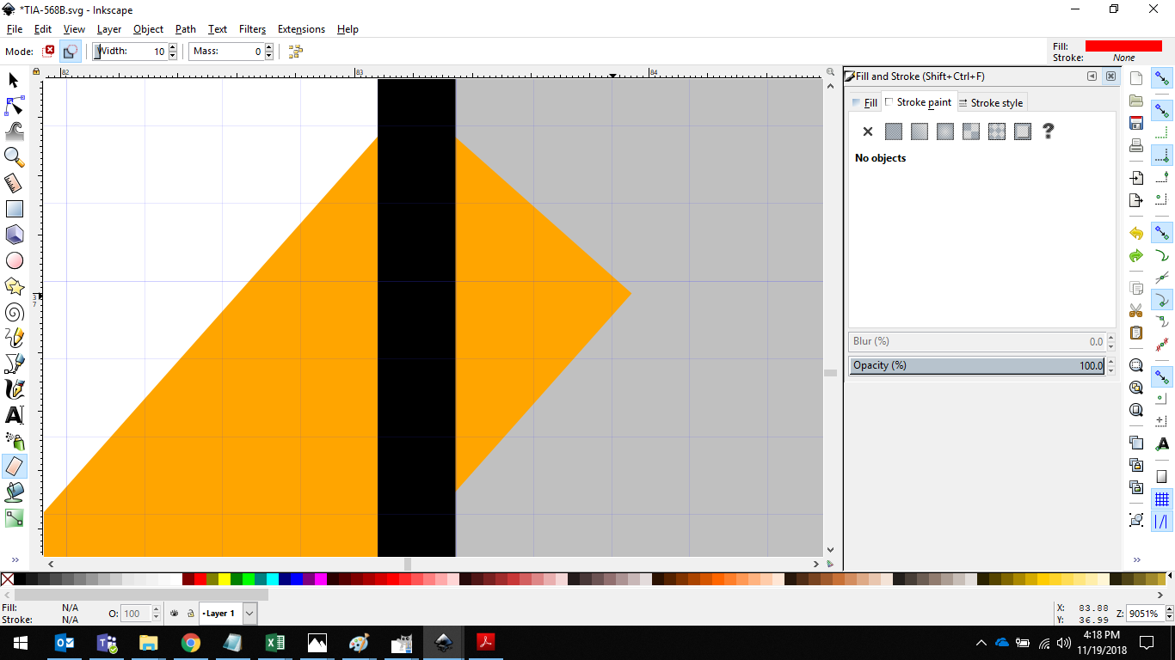
Task: Expand more snap bar items chevron
Action: (x=1136, y=560)
